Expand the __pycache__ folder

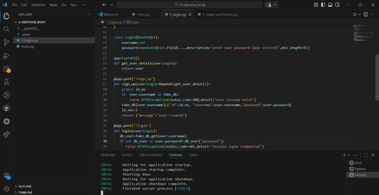click(54, 28)
